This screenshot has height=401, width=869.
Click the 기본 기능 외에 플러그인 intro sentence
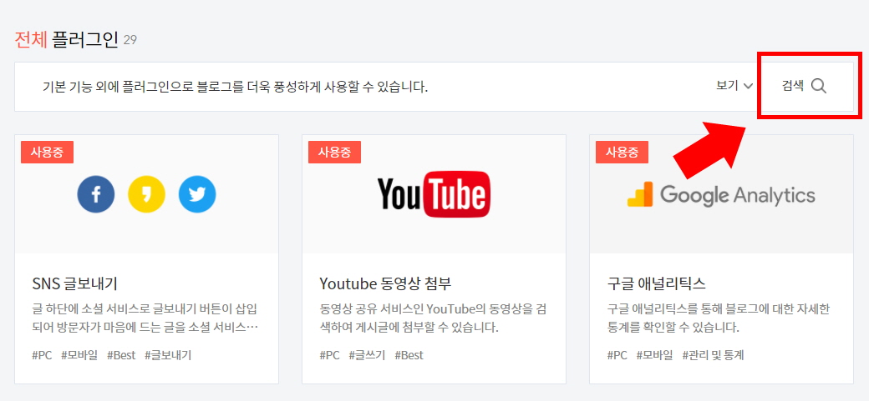[236, 87]
